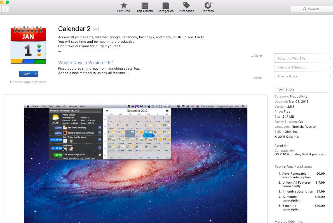The width and height of the screenshot is (333, 223).
Task: Click the Partly Cloudy weather icon
Action: 56,118
